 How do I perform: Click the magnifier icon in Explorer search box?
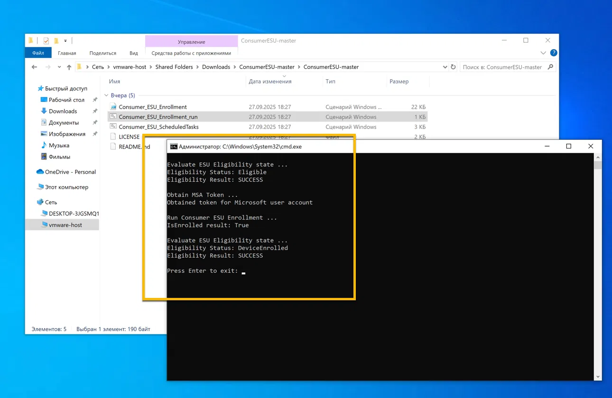[550, 67]
